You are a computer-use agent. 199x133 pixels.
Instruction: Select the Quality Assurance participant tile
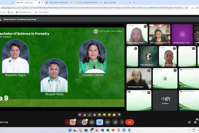pyautogui.click(x=189, y=100)
